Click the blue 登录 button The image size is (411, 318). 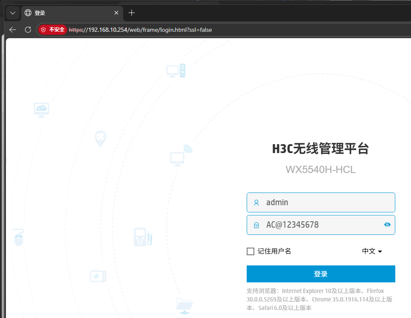(x=321, y=274)
